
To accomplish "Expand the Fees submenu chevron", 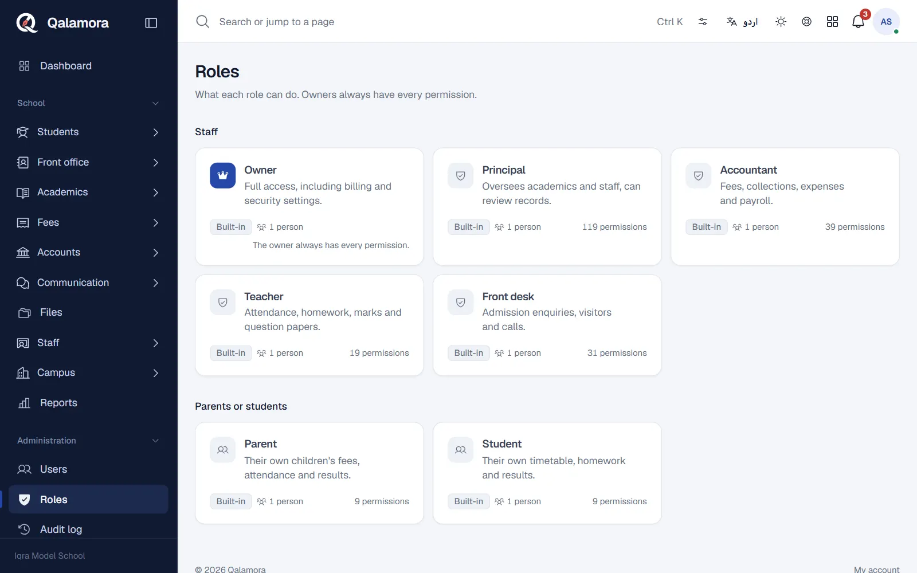I will coord(156,223).
